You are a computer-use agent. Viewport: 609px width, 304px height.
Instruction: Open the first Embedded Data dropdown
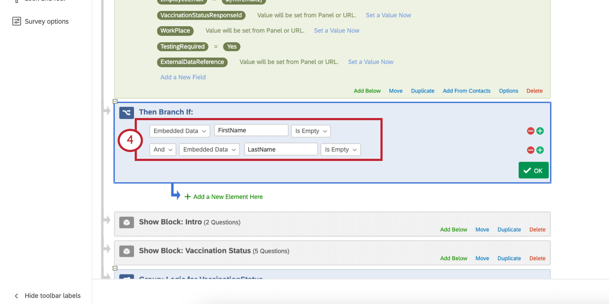[x=180, y=131]
